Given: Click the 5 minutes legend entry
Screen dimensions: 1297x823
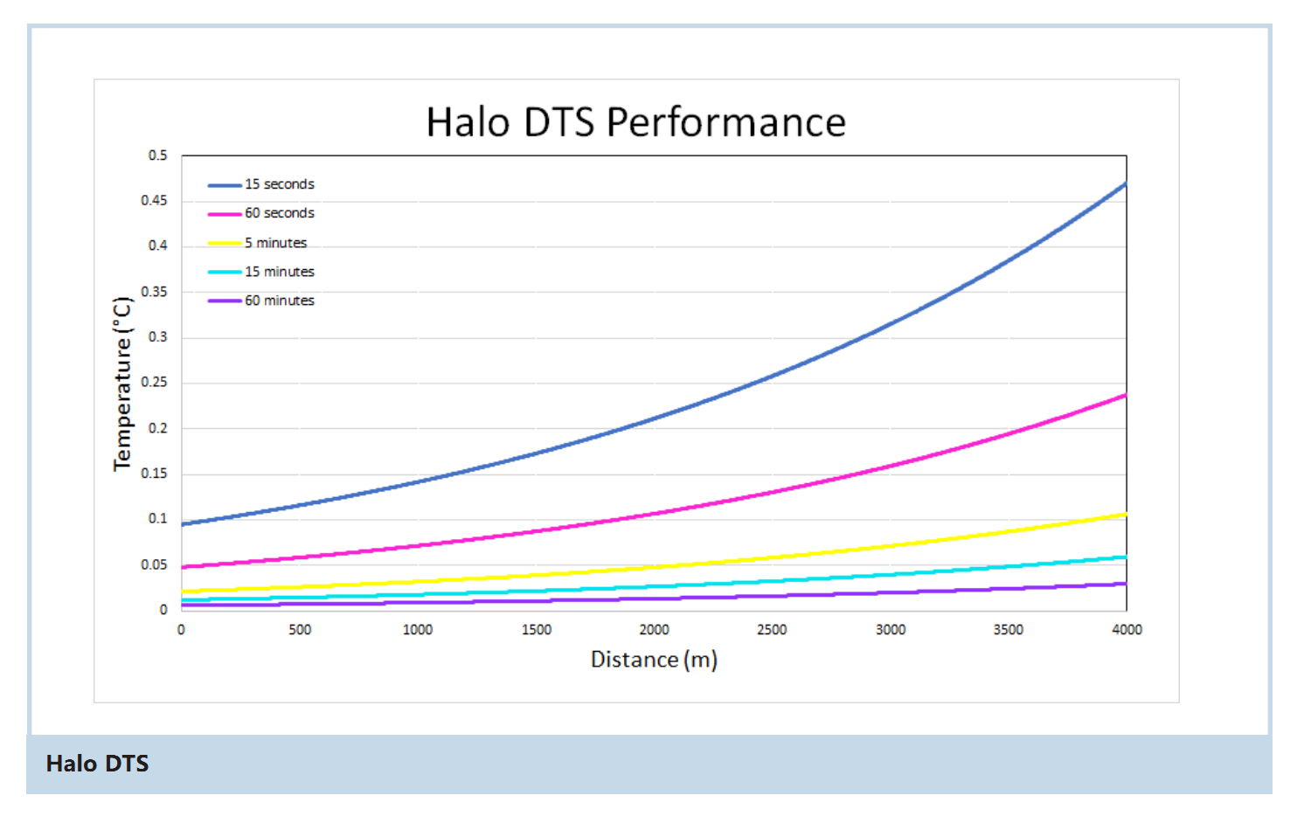Looking at the screenshot, I should (x=257, y=243).
